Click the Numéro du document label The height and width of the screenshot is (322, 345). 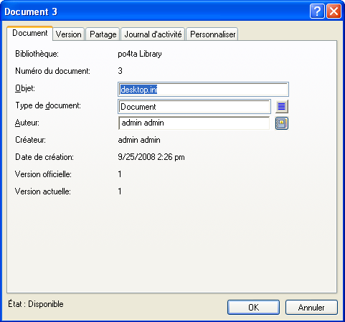(52, 71)
